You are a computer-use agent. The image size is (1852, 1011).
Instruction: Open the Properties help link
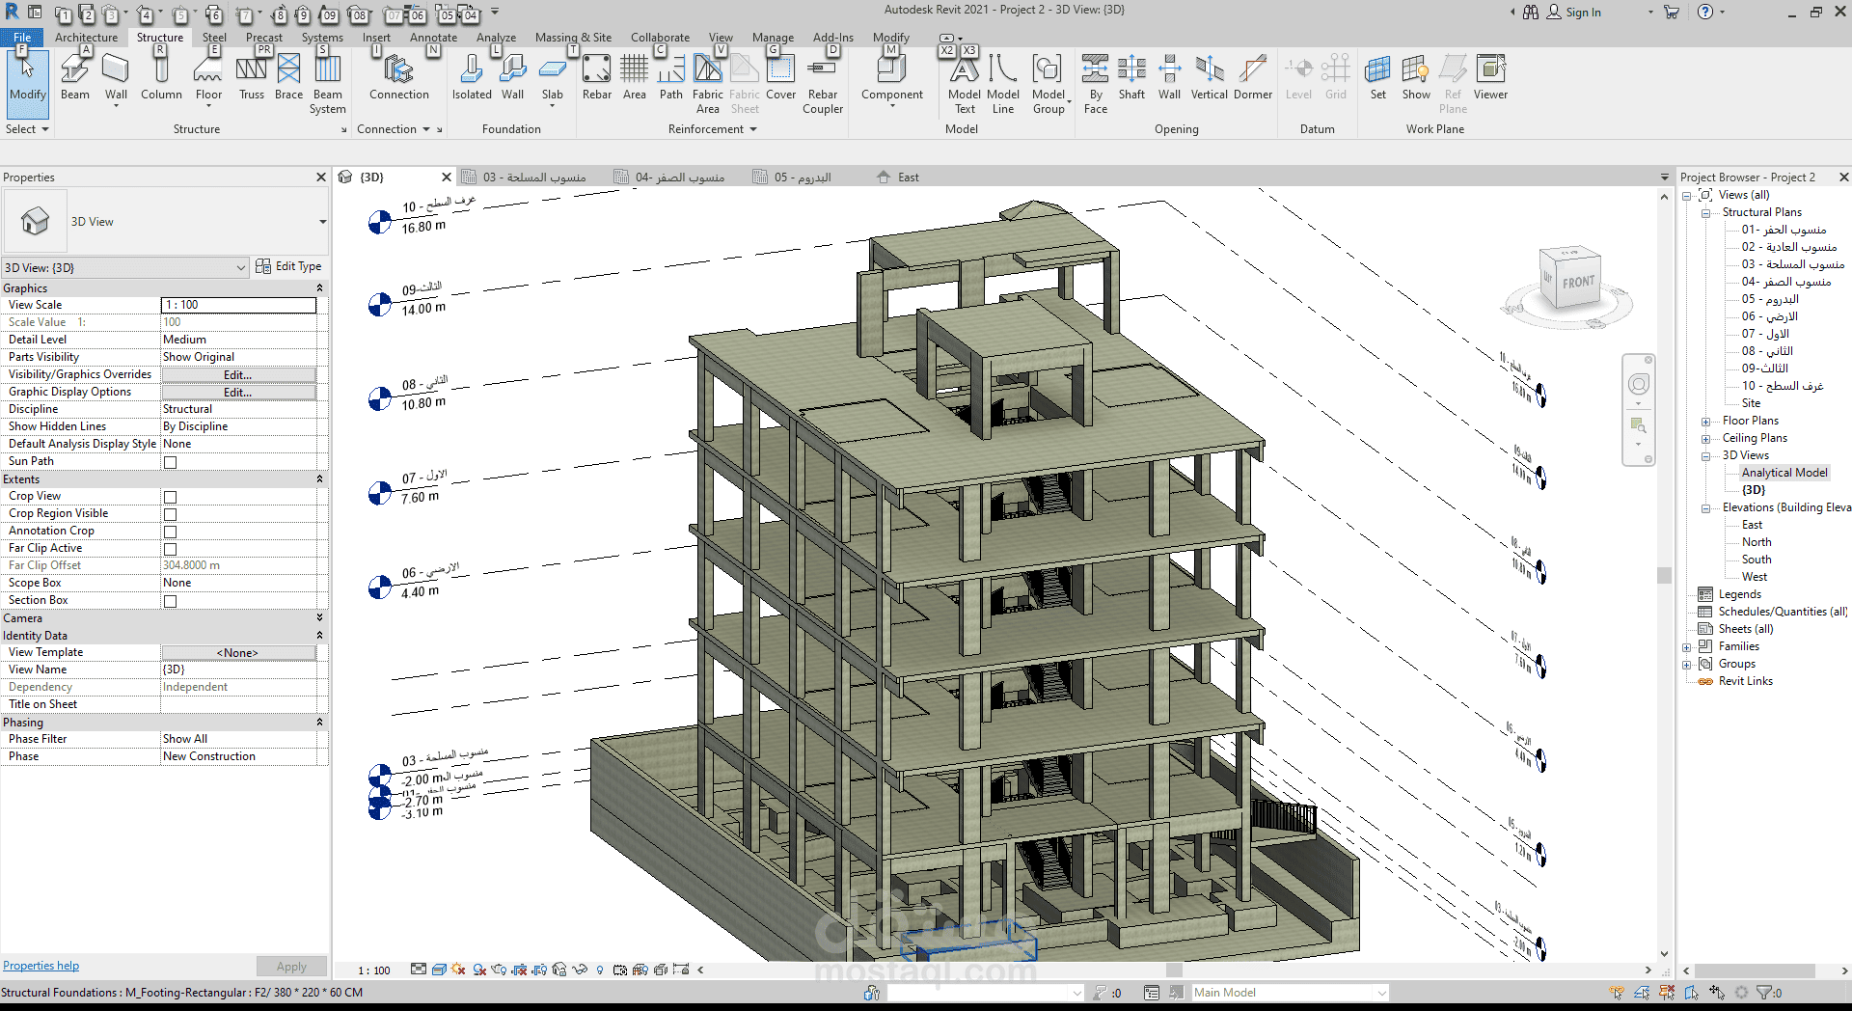[41, 966]
